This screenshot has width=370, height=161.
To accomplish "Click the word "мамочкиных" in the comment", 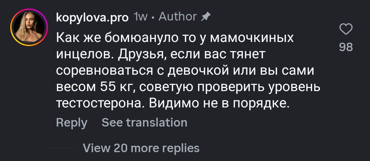I will (252, 37).
